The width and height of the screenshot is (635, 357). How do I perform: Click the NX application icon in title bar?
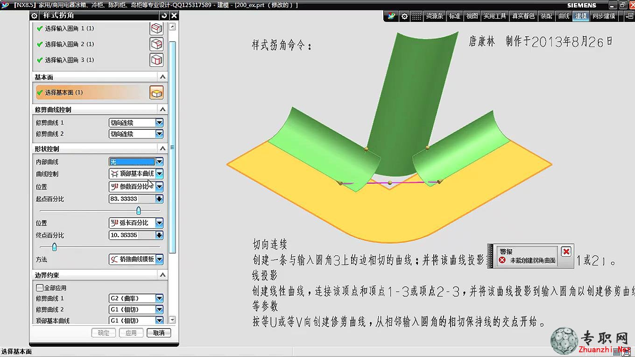[x=5, y=5]
